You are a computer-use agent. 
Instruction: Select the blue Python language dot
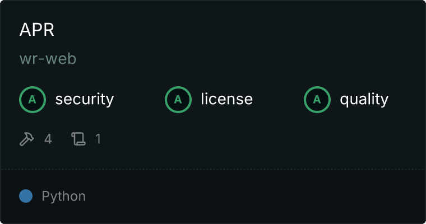coord(26,196)
